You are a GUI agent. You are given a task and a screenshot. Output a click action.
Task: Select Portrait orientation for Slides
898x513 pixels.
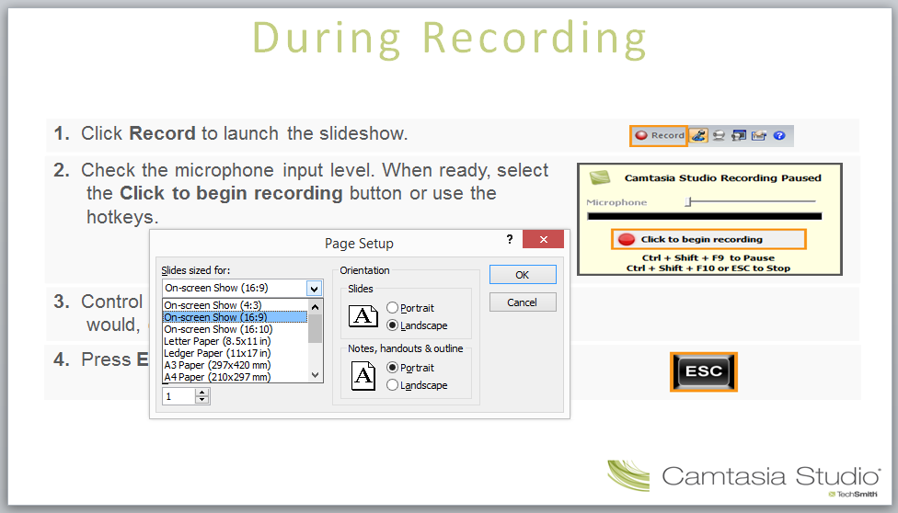click(393, 308)
